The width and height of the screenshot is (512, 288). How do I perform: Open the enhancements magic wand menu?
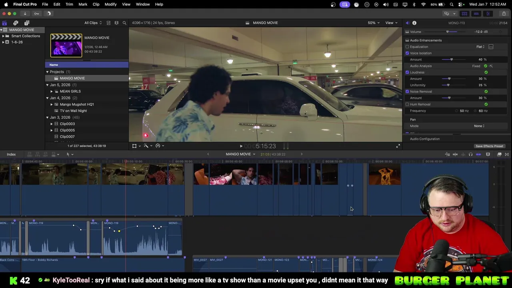point(147,146)
